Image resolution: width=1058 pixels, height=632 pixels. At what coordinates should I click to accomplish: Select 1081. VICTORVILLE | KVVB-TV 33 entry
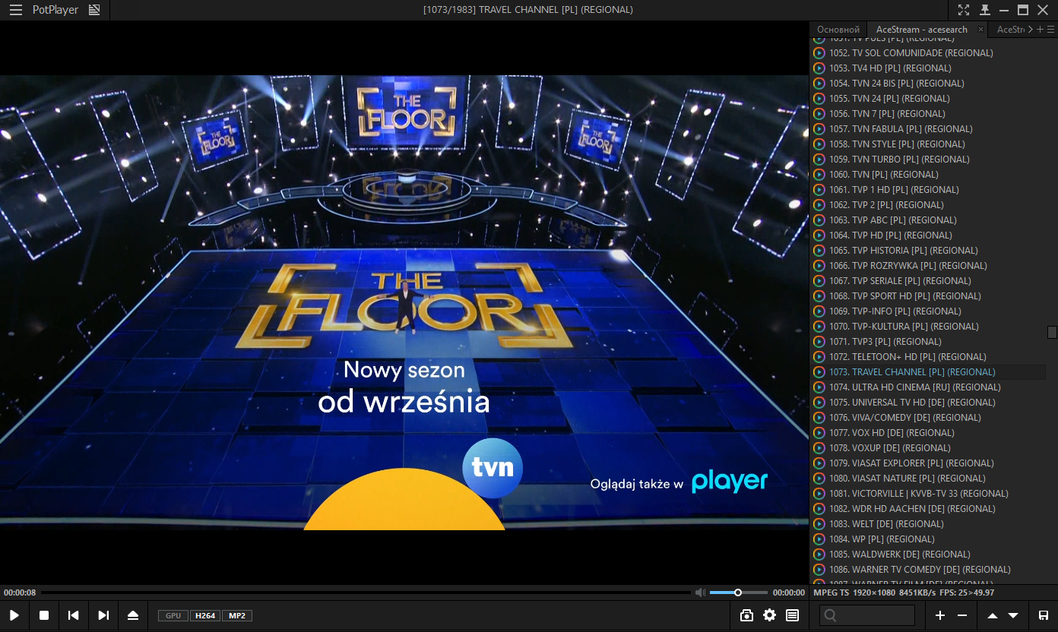(x=928, y=494)
